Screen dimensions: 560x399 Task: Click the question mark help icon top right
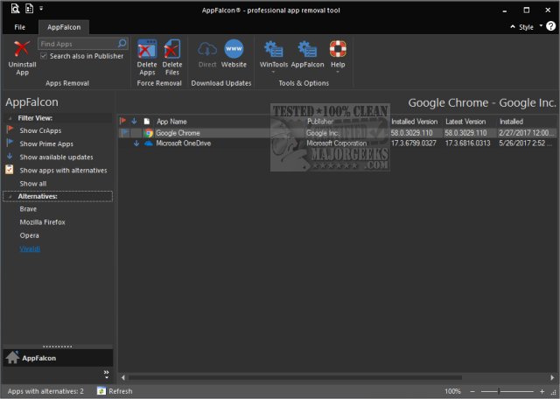(x=550, y=26)
